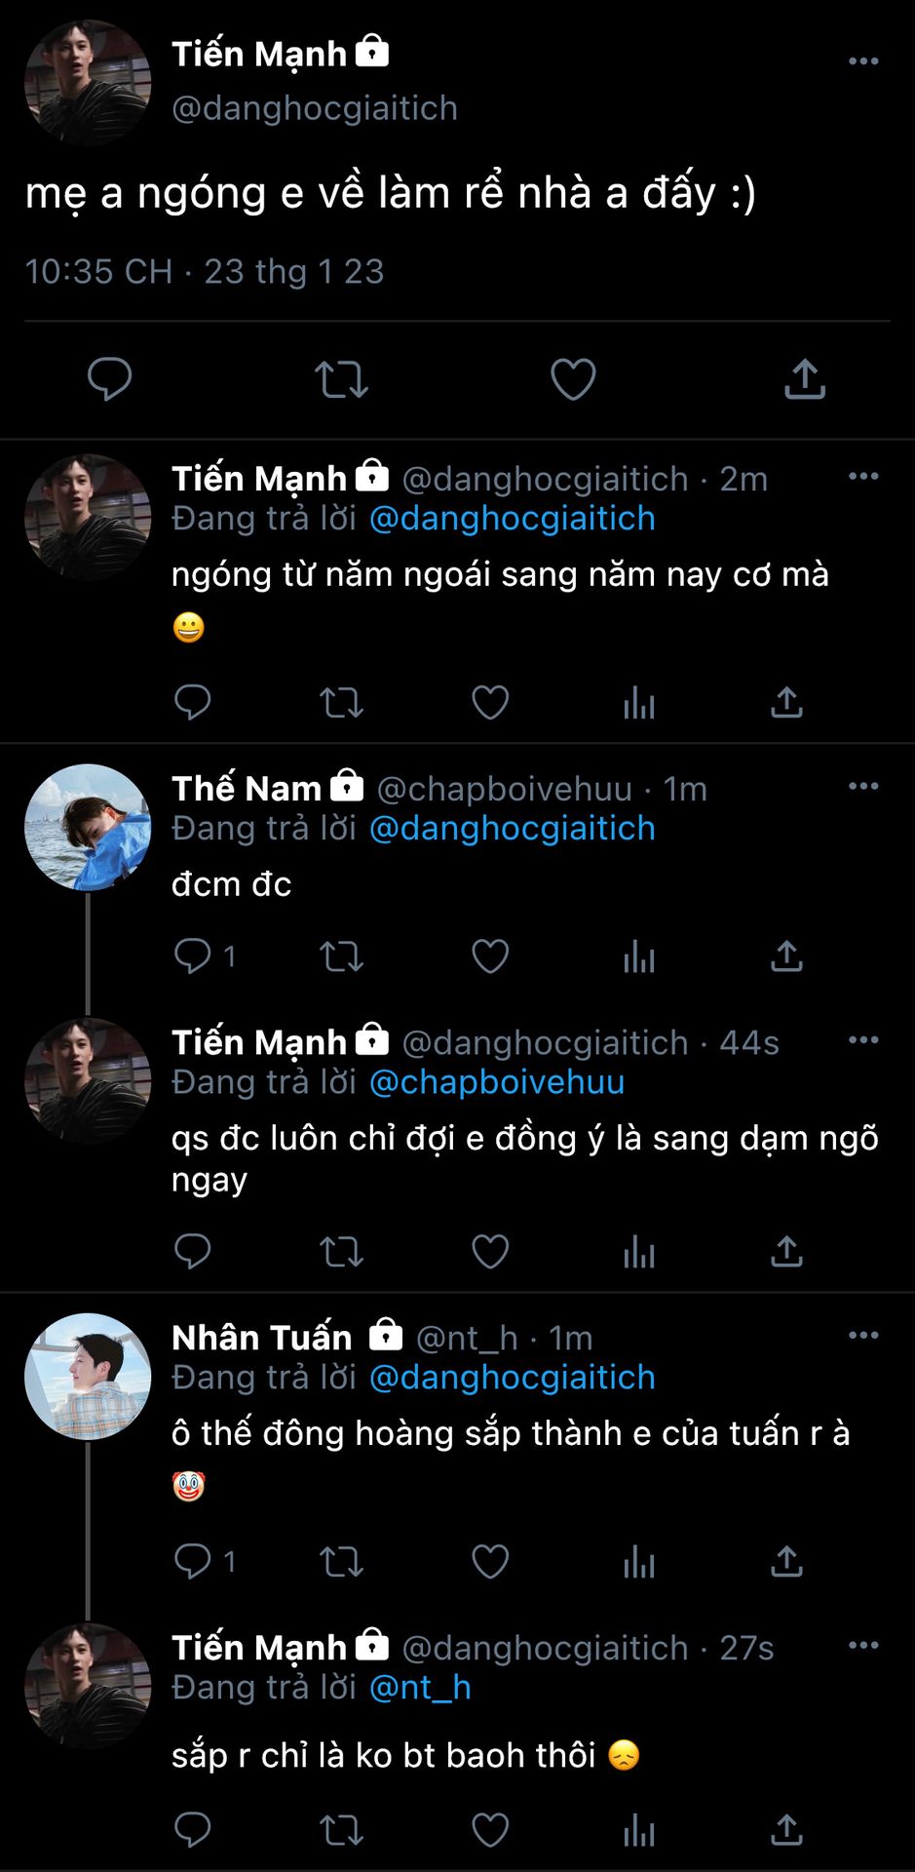
Task: View analytics of "ngóng từ năm ngoái" reply
Action: 639,703
